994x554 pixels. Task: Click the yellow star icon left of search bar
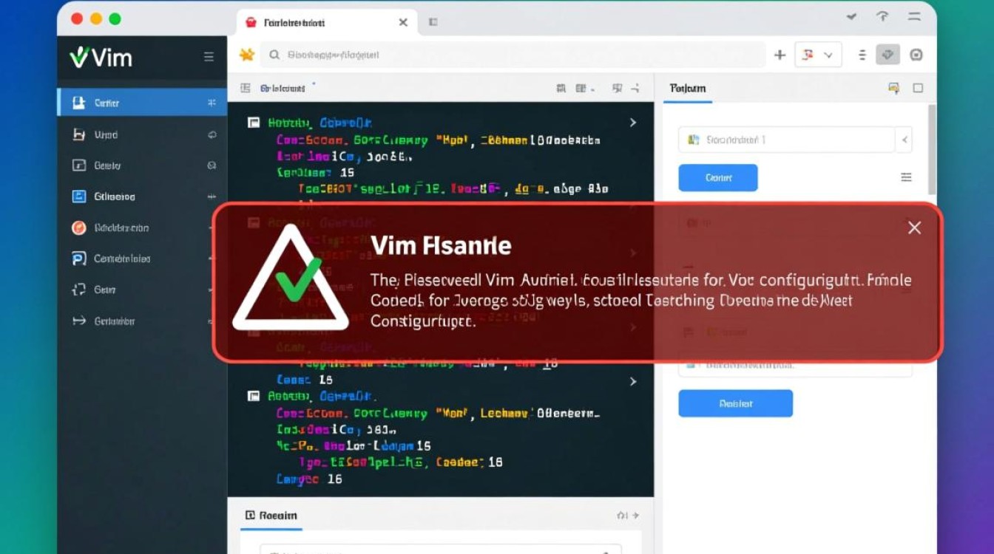(246, 55)
